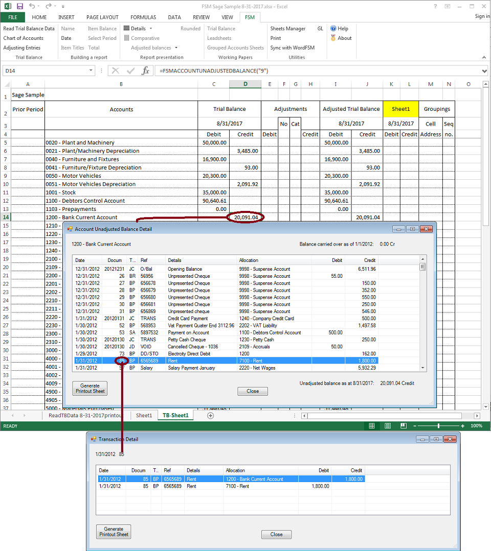Click the Name Box showing D14

click(49, 70)
